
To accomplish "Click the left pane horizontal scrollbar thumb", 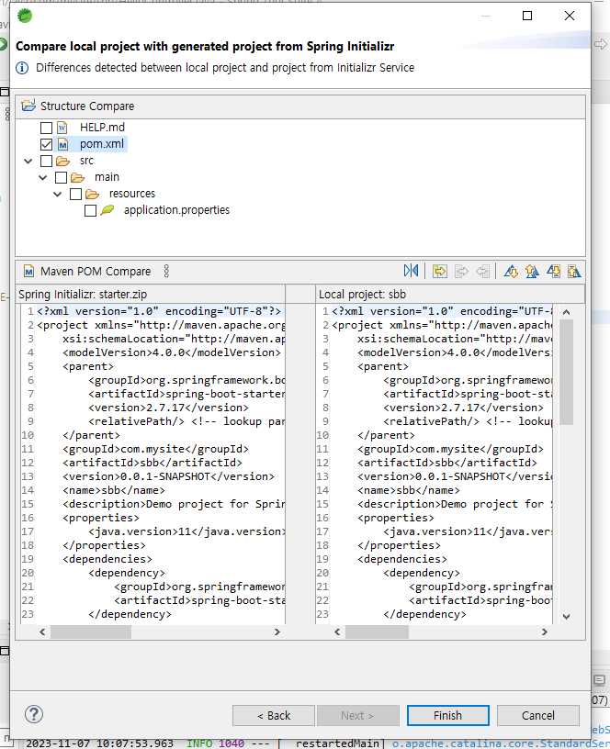I will 91,632.
